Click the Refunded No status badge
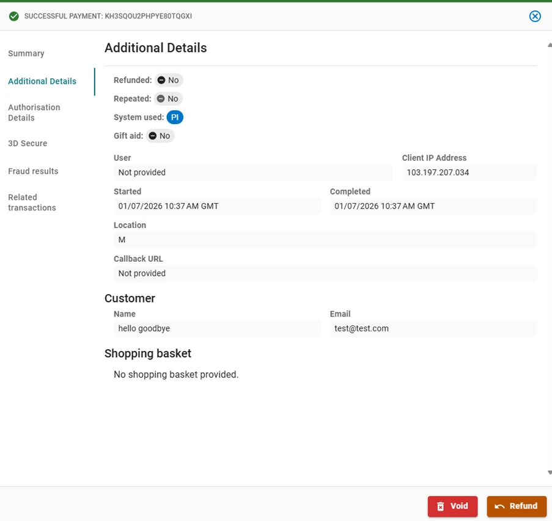 (169, 80)
